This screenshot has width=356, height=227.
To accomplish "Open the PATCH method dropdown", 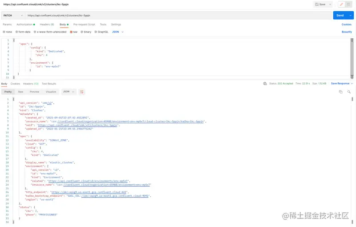I will (13, 16).
